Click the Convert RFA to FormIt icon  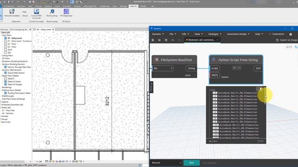click(x=36, y=11)
